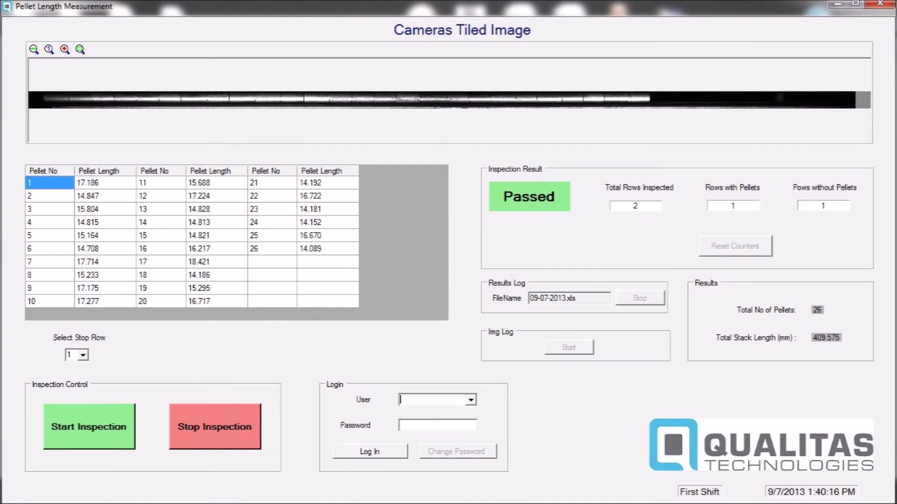The image size is (897, 504).
Task: Click the Rows without Pellets value box
Action: point(824,206)
